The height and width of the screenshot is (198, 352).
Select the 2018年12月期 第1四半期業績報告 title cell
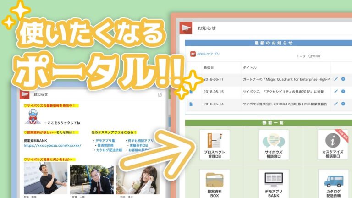285,104
